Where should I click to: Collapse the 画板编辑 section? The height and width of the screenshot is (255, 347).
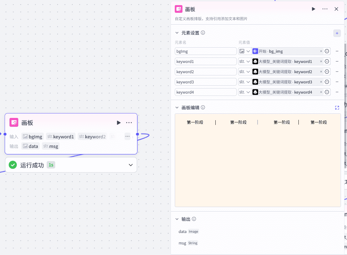pyautogui.click(x=177, y=108)
